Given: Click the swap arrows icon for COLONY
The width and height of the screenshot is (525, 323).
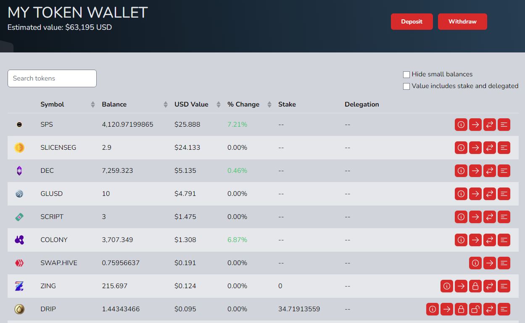Looking at the screenshot, I should [490, 240].
